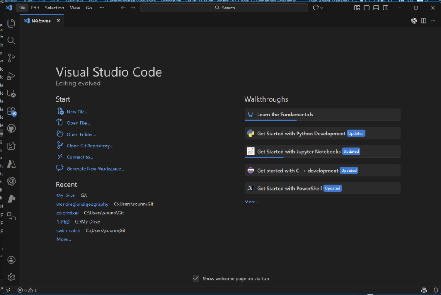
Task: Open the View menu
Action: point(75,8)
